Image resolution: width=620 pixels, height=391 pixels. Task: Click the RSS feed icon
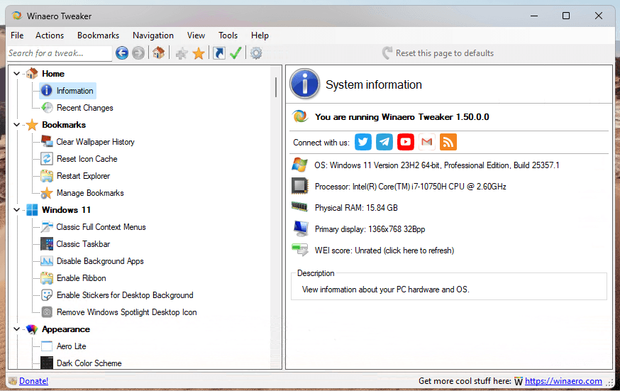448,142
